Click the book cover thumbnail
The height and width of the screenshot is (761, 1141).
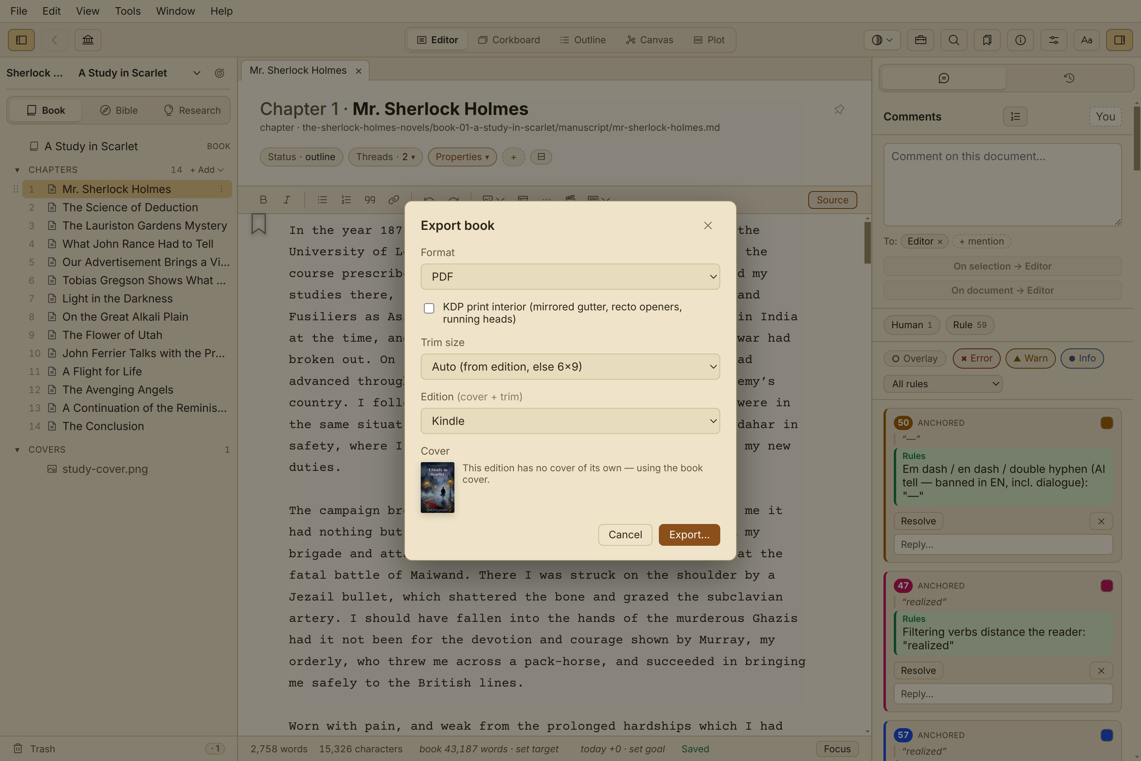pyautogui.click(x=437, y=487)
